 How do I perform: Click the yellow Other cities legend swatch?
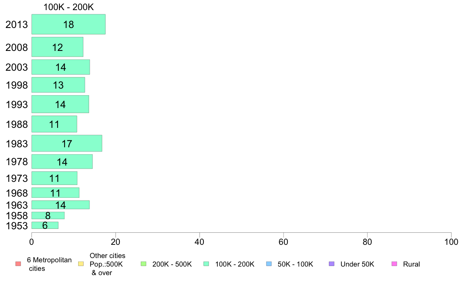(81, 264)
